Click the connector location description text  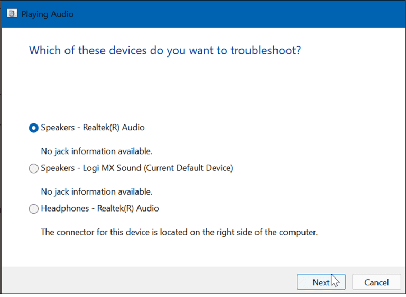179,232
